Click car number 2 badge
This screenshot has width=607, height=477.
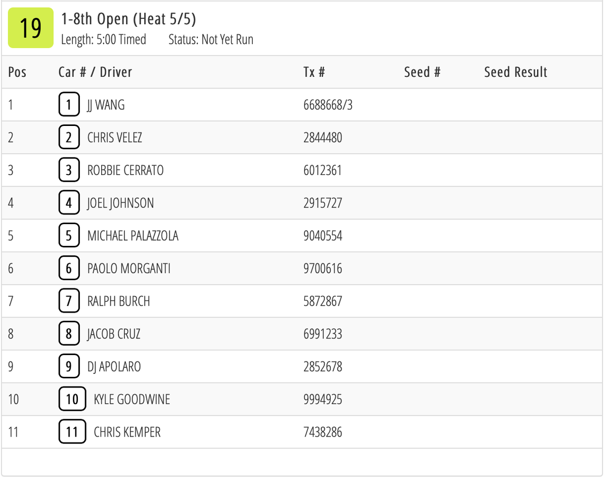(69, 138)
